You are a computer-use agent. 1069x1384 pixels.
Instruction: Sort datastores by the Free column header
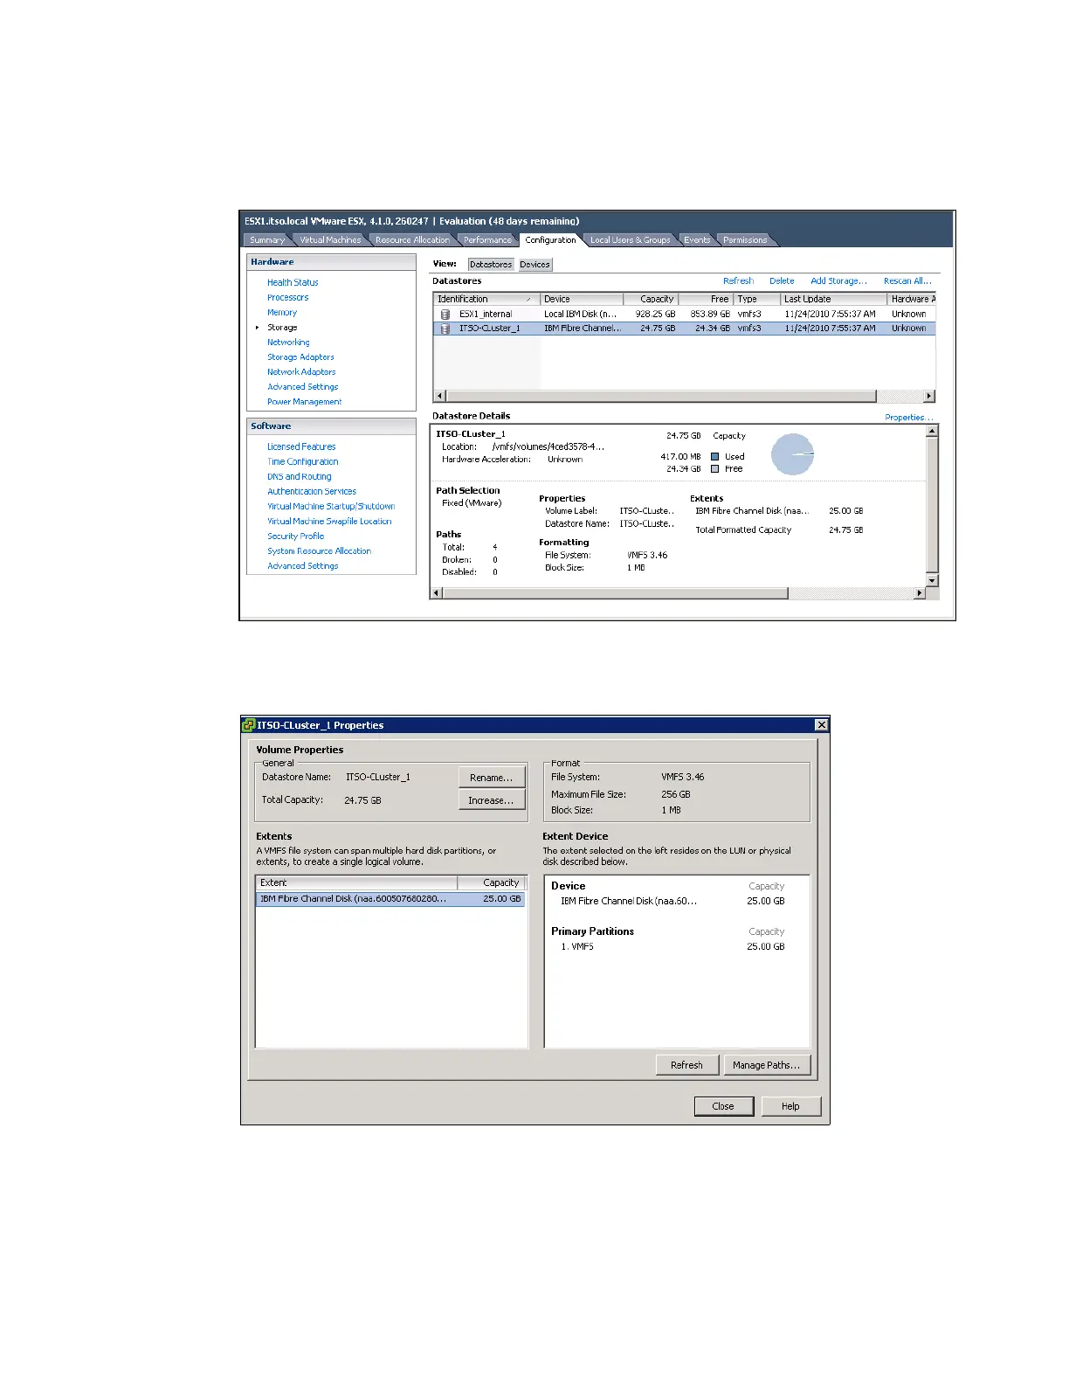706,299
